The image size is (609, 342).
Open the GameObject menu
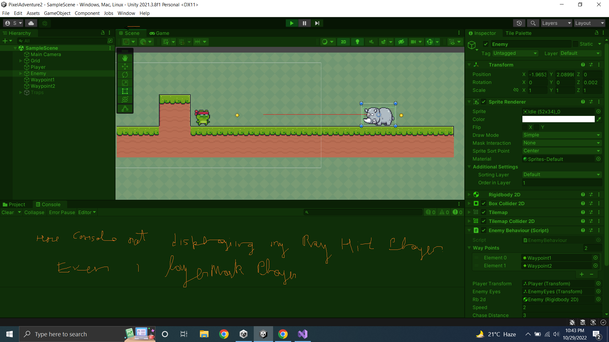(x=57, y=13)
